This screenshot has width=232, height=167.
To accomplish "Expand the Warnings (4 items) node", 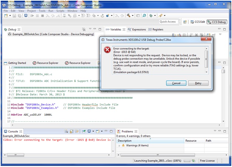I will pyautogui.click(x=119, y=146).
